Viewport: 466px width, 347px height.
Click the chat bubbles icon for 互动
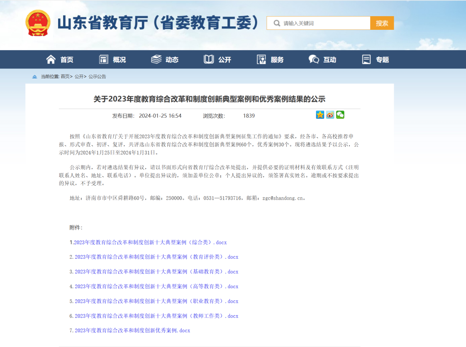pyautogui.click(x=314, y=60)
